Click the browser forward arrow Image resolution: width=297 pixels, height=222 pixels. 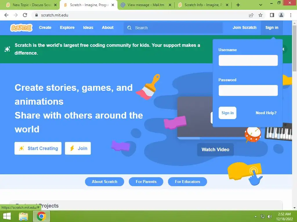pos(16,15)
